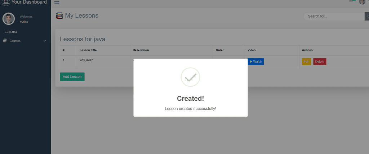Screen dimensions: 369x154
Task: Click the search Go button
Action: coord(367,16)
